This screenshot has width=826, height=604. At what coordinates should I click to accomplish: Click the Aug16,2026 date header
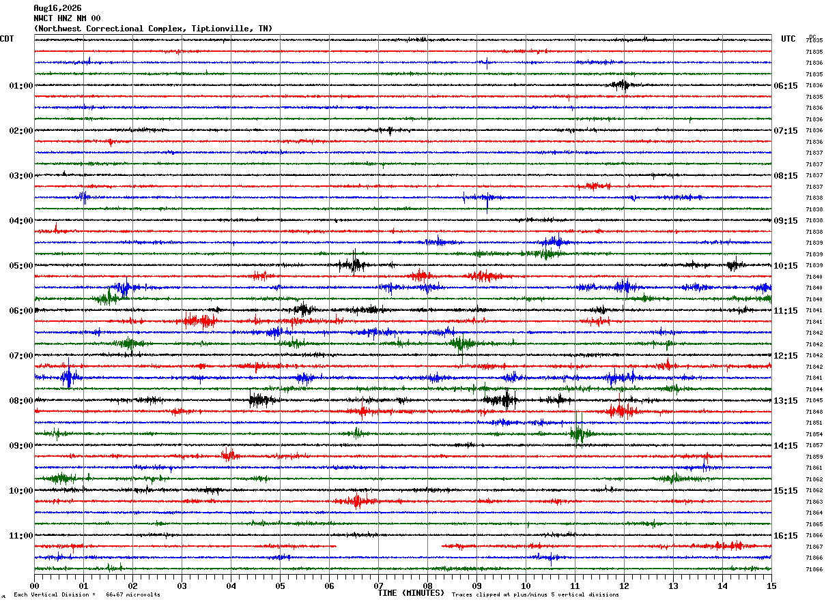pyautogui.click(x=57, y=8)
